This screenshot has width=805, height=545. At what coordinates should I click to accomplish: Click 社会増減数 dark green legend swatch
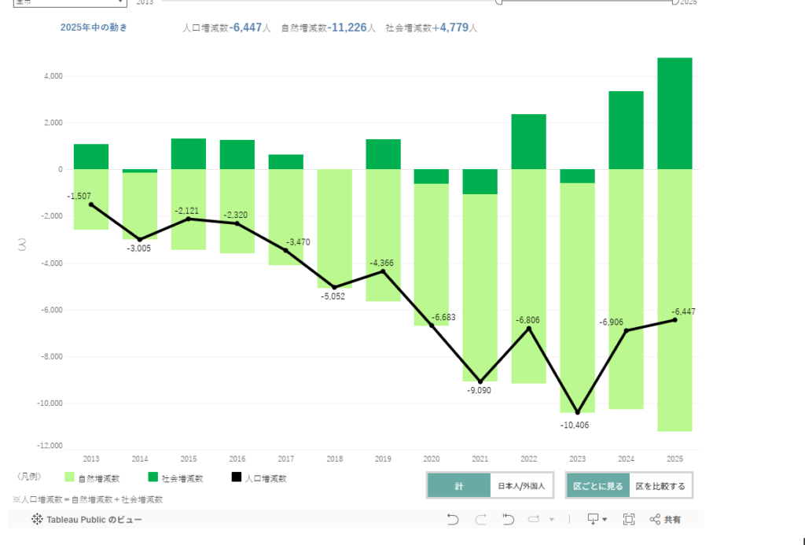(153, 477)
